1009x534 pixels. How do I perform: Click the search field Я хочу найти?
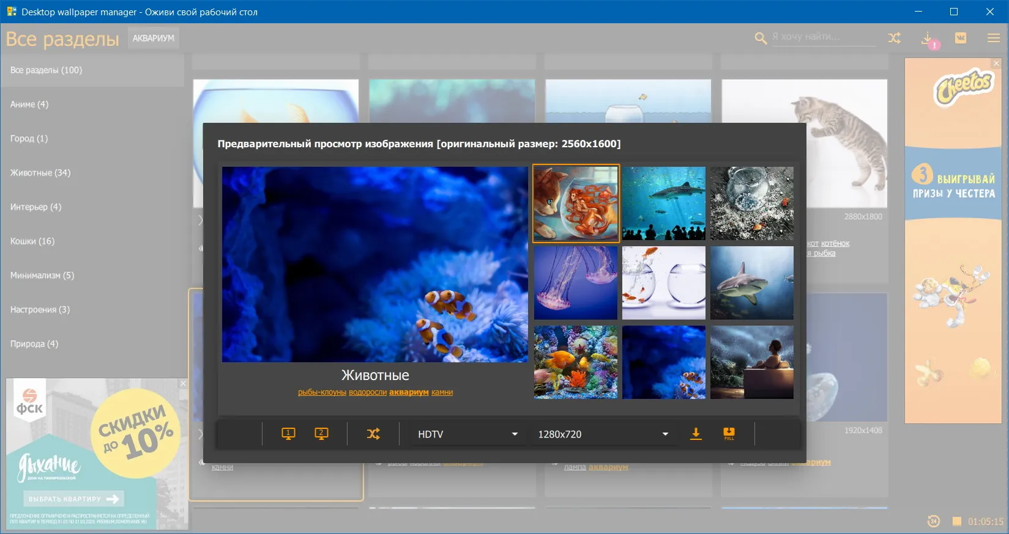(823, 37)
